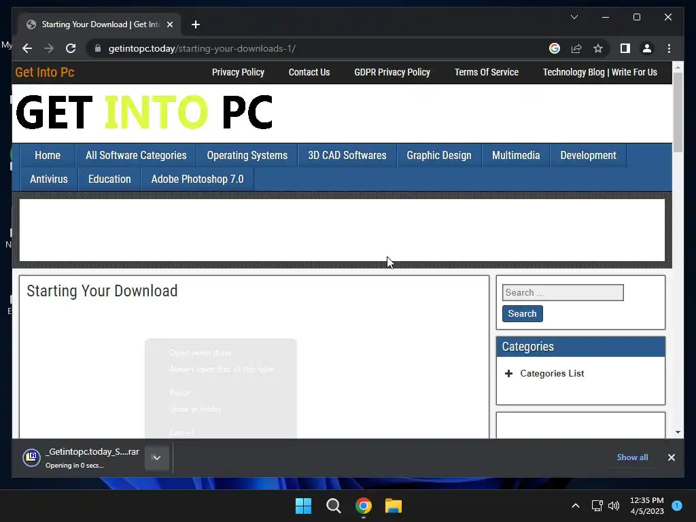Open Windows taskbar search
The image size is (696, 522).
click(333, 506)
